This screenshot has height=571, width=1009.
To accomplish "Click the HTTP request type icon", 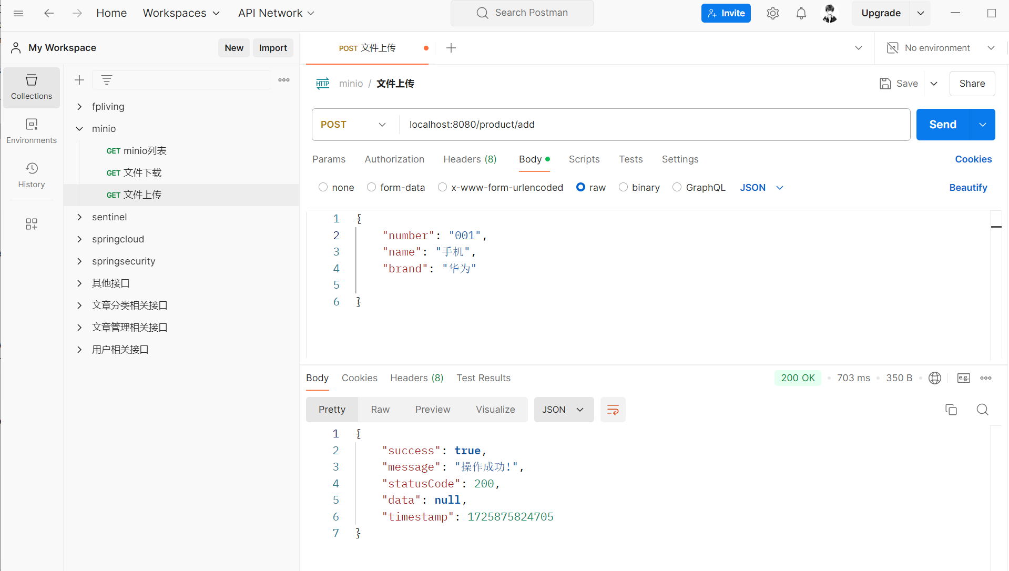I will point(323,84).
